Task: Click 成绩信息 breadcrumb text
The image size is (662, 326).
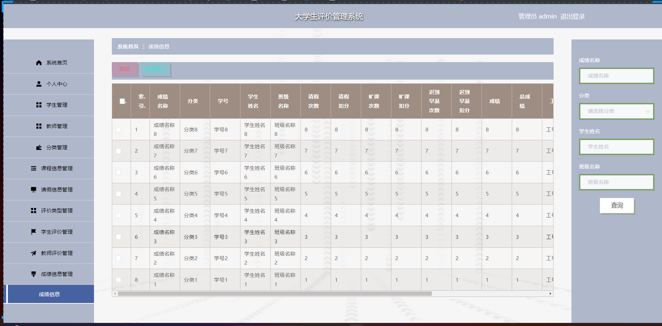Action: [159, 47]
